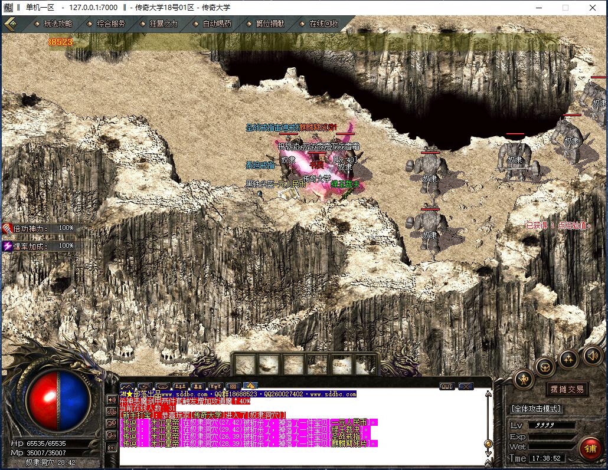608x470 pixels.
Task: Click the chat line about 绿玉裁决 drop
Action: pos(246,429)
